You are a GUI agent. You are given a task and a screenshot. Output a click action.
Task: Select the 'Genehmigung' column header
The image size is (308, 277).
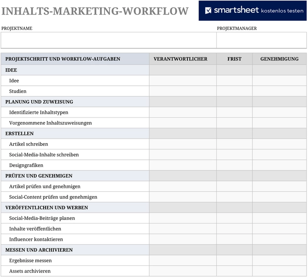(x=279, y=59)
